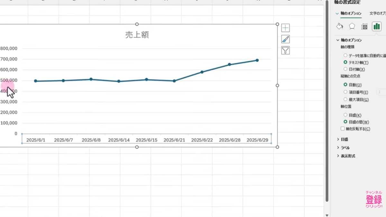Click the 項目番号 value input field
Image resolution: width=386 pixels, height=217 pixels.
[x=380, y=92]
